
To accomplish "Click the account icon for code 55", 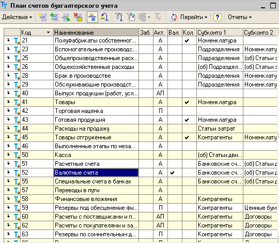I will point(17,182).
